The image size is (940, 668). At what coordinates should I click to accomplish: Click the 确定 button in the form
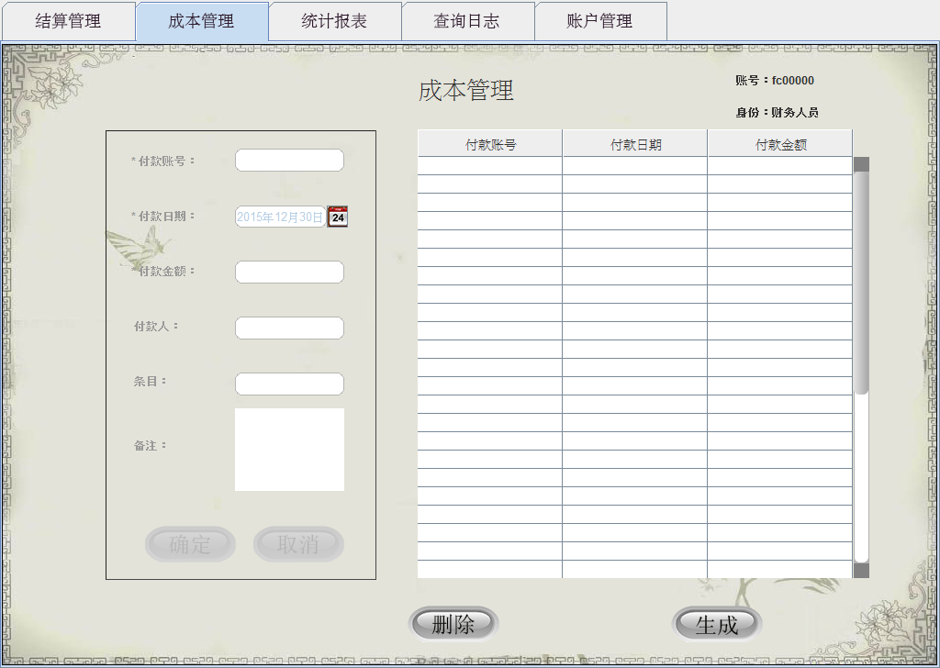[x=190, y=543]
